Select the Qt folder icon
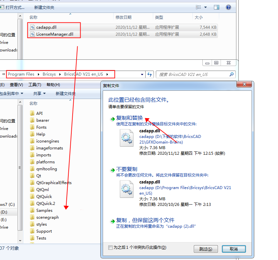This screenshot has width=278, height=260. point(32,176)
